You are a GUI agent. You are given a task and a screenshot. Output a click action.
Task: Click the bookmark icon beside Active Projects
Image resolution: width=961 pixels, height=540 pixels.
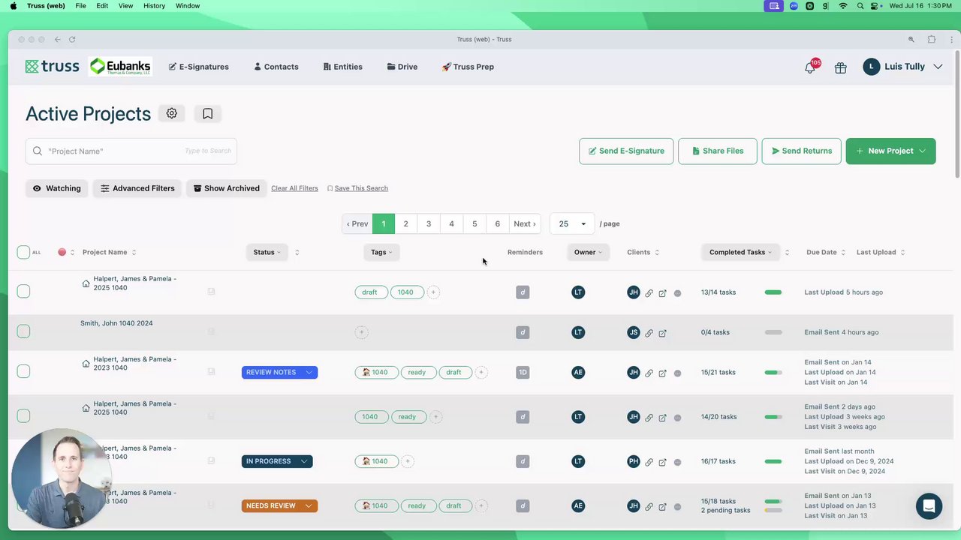tap(207, 113)
